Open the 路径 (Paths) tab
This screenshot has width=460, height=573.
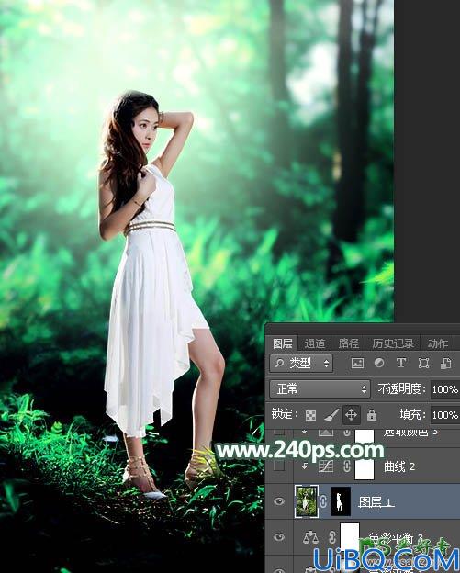point(348,343)
